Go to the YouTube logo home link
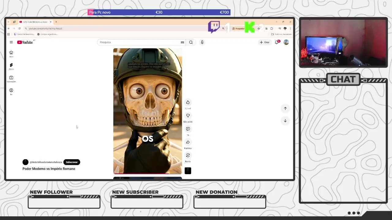This screenshot has width=392, height=220. 25,42
